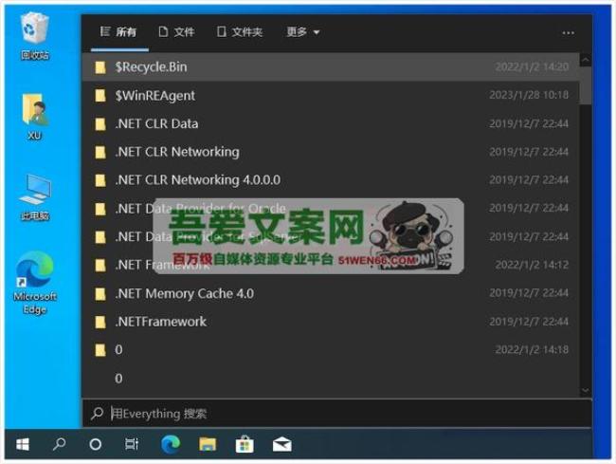Launch the Microsoft Edge desktop shortcut
The width and height of the screenshot is (616, 464).
[x=35, y=283]
